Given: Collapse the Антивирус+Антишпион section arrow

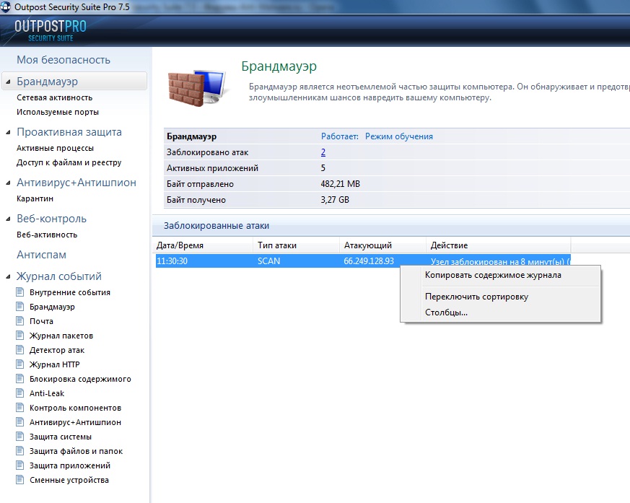Looking at the screenshot, I should pos(8,183).
